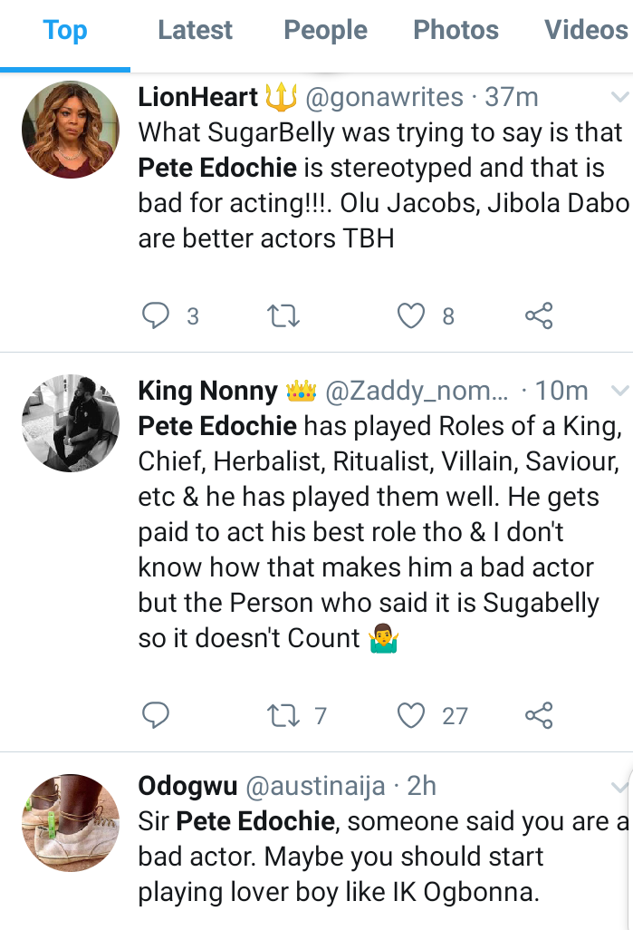The image size is (633, 930).
Task: Share King Nonny's tweet
Action: click(x=539, y=715)
